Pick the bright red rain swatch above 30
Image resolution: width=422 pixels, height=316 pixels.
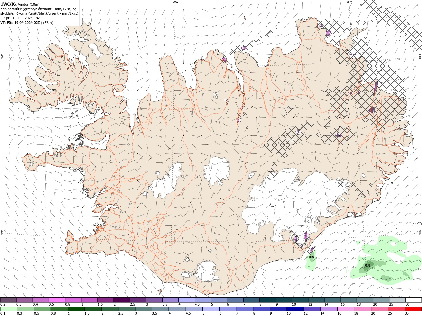point(413,309)
